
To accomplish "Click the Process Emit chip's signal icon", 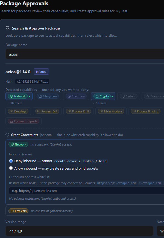I will click(x=69, y=111).
